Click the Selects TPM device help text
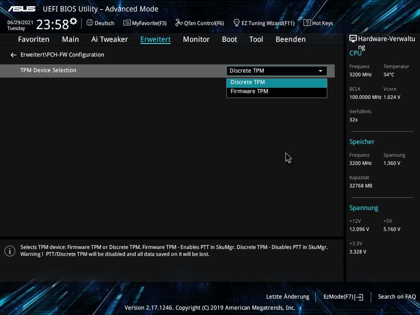 (174, 251)
